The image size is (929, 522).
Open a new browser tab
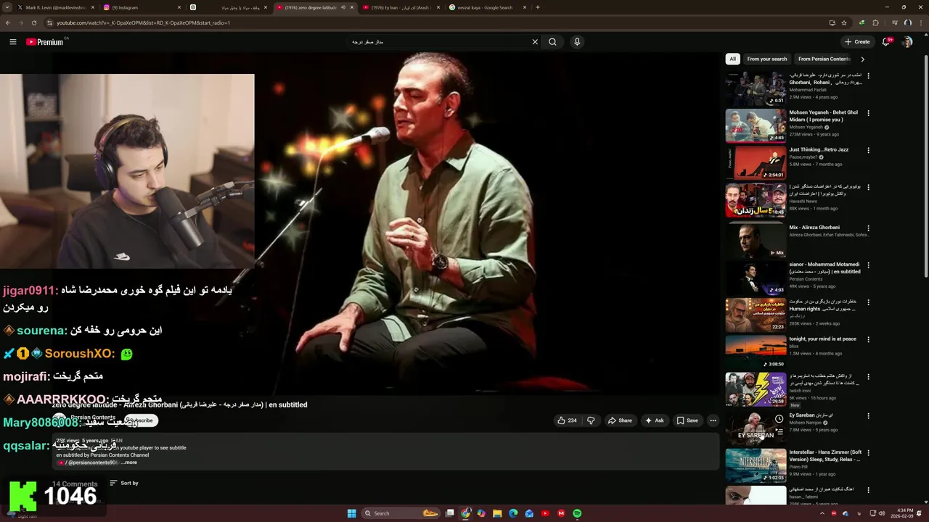coord(537,7)
